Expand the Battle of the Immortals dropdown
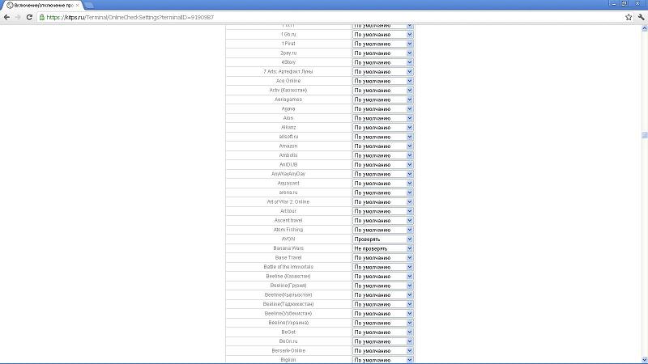This screenshot has height=364, width=648. point(382,267)
